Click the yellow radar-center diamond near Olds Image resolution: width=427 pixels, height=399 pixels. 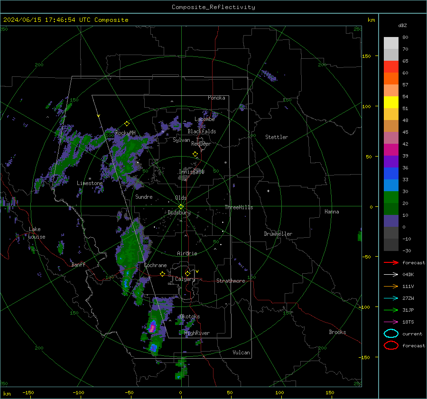(x=181, y=207)
